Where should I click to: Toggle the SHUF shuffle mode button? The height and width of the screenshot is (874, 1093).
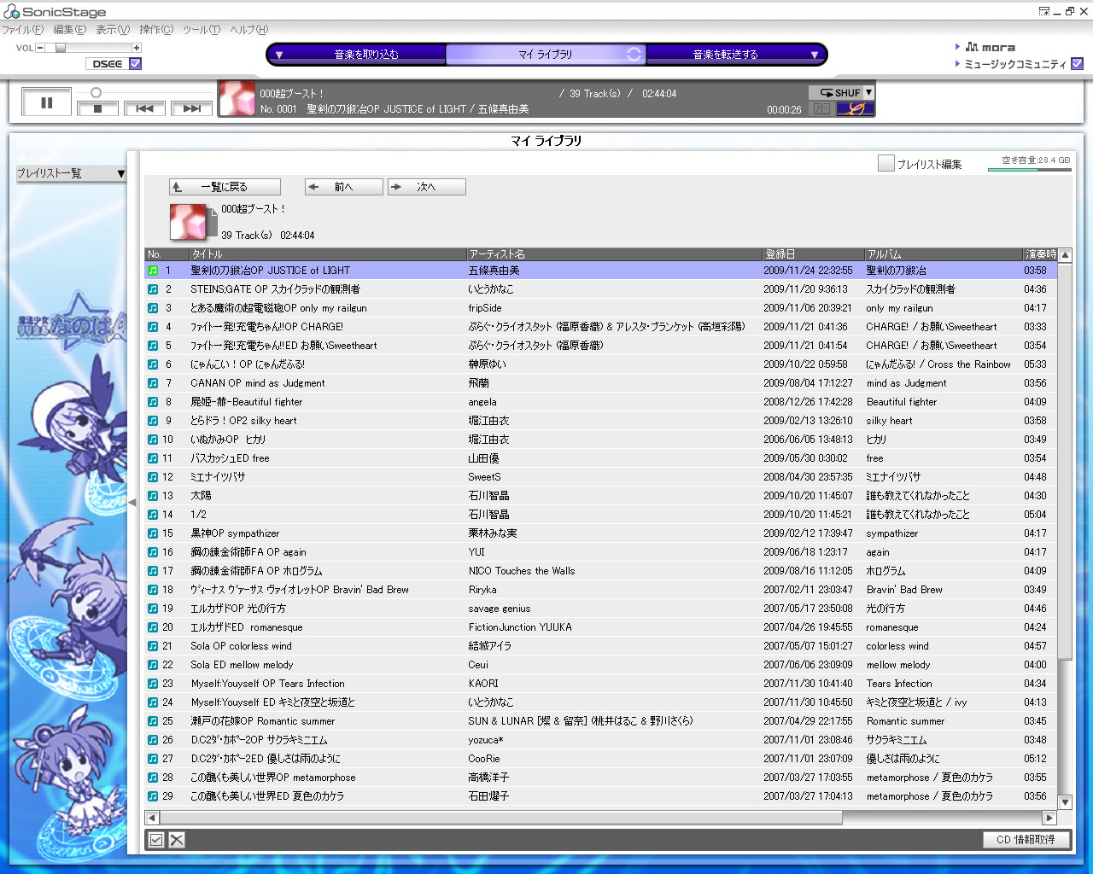[x=836, y=92]
